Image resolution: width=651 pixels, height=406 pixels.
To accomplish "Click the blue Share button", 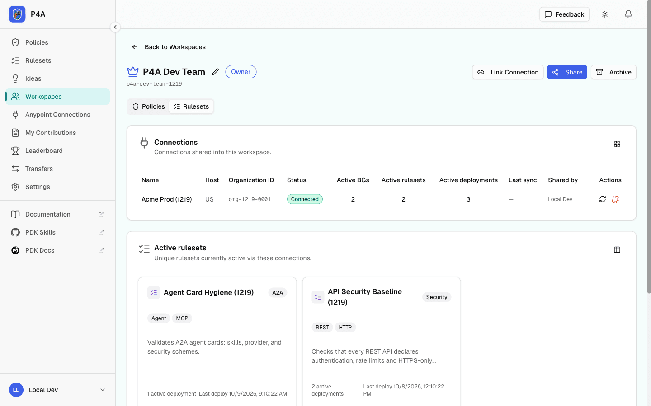I will pos(567,72).
